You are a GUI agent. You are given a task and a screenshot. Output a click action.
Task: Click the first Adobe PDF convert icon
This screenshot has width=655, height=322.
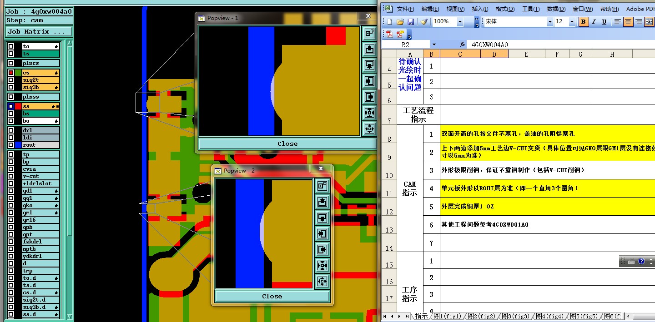[390, 34]
